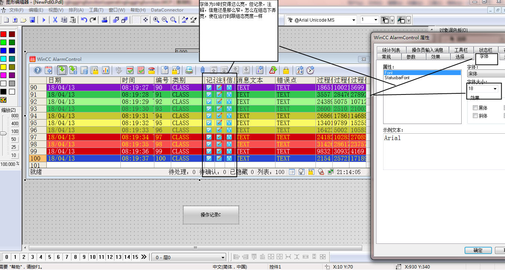Open a picture via the folder icon
The height and width of the screenshot is (270, 505).
point(24,20)
